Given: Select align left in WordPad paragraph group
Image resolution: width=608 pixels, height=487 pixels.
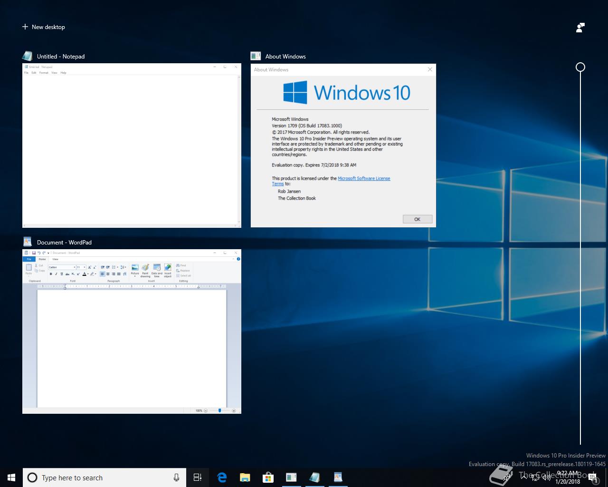Looking at the screenshot, I should [x=102, y=274].
